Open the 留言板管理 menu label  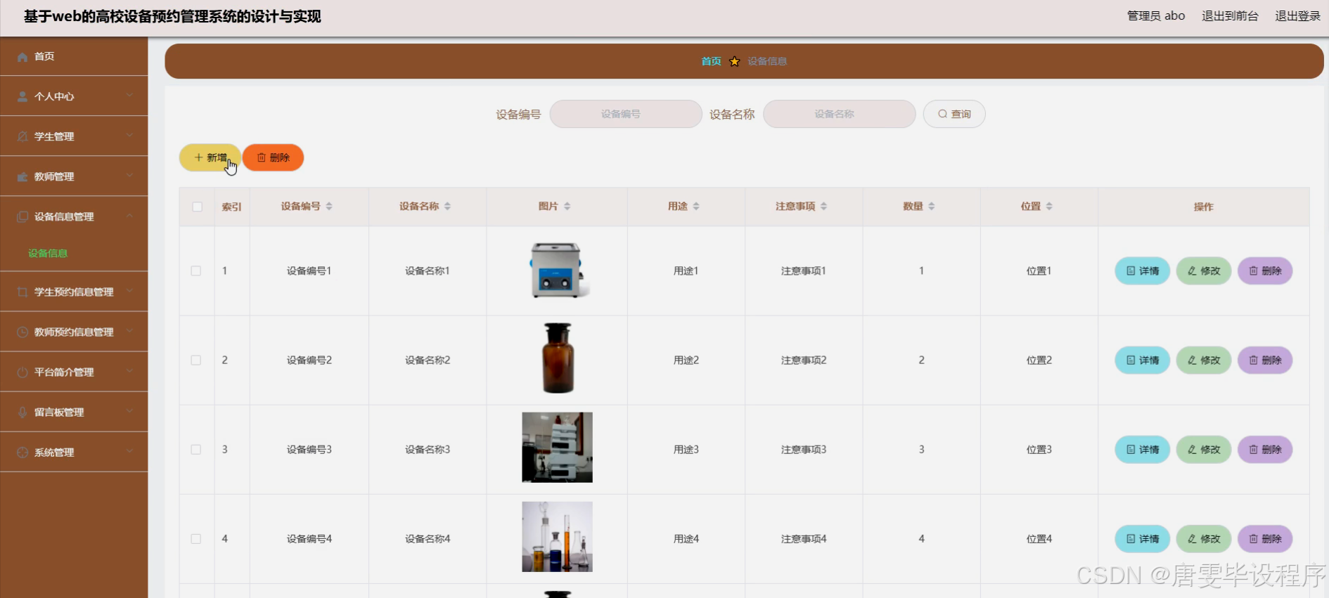59,412
